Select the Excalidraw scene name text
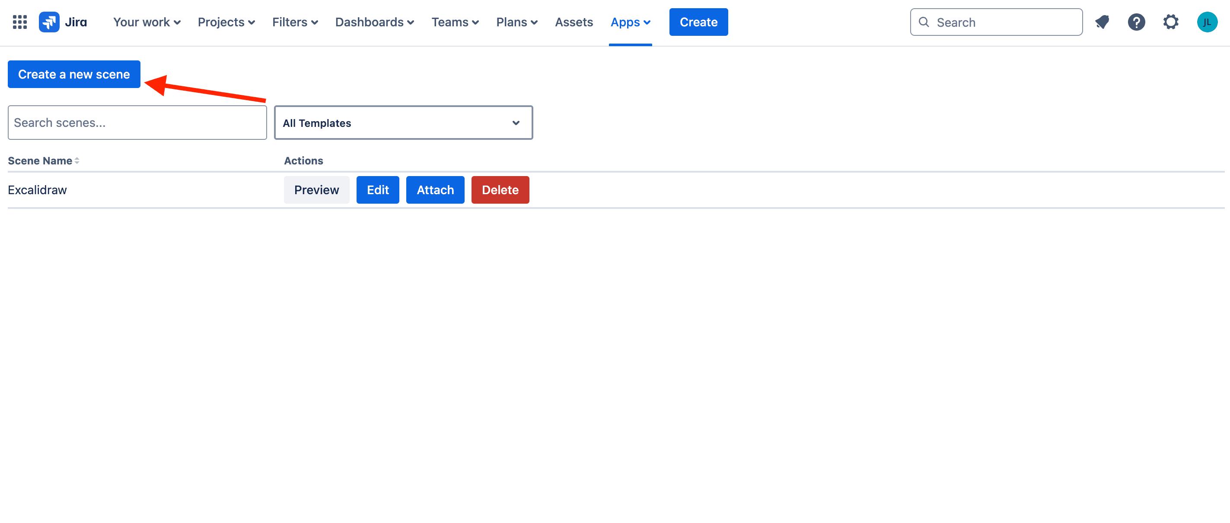 (x=37, y=190)
